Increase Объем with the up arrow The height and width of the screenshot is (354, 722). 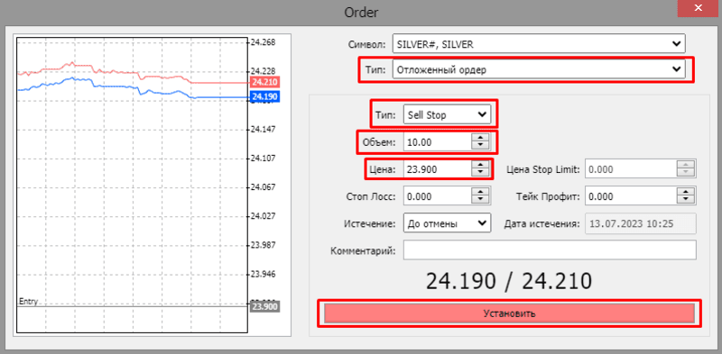coord(480,139)
